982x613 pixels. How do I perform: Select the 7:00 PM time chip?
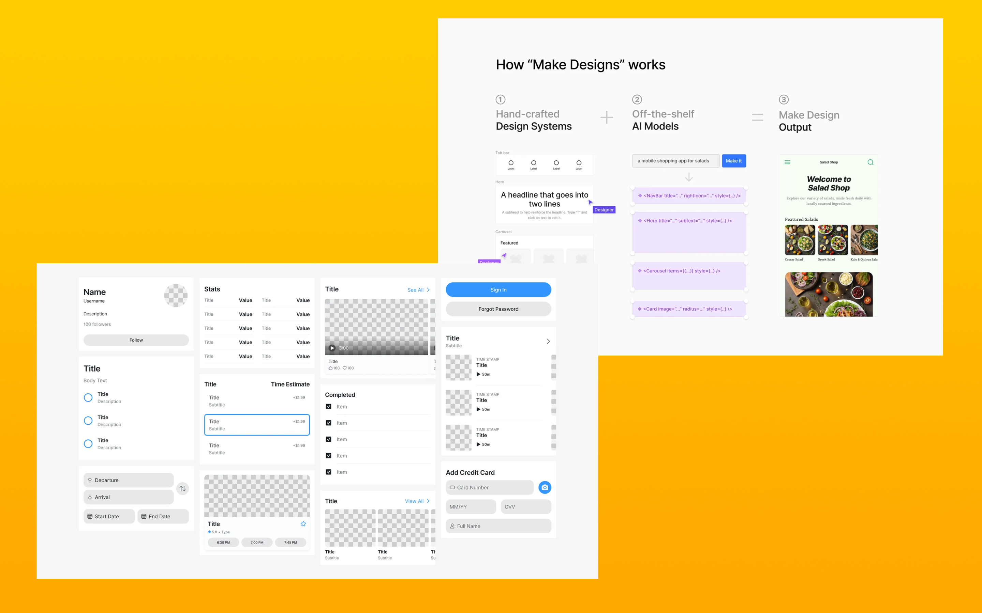(x=257, y=543)
